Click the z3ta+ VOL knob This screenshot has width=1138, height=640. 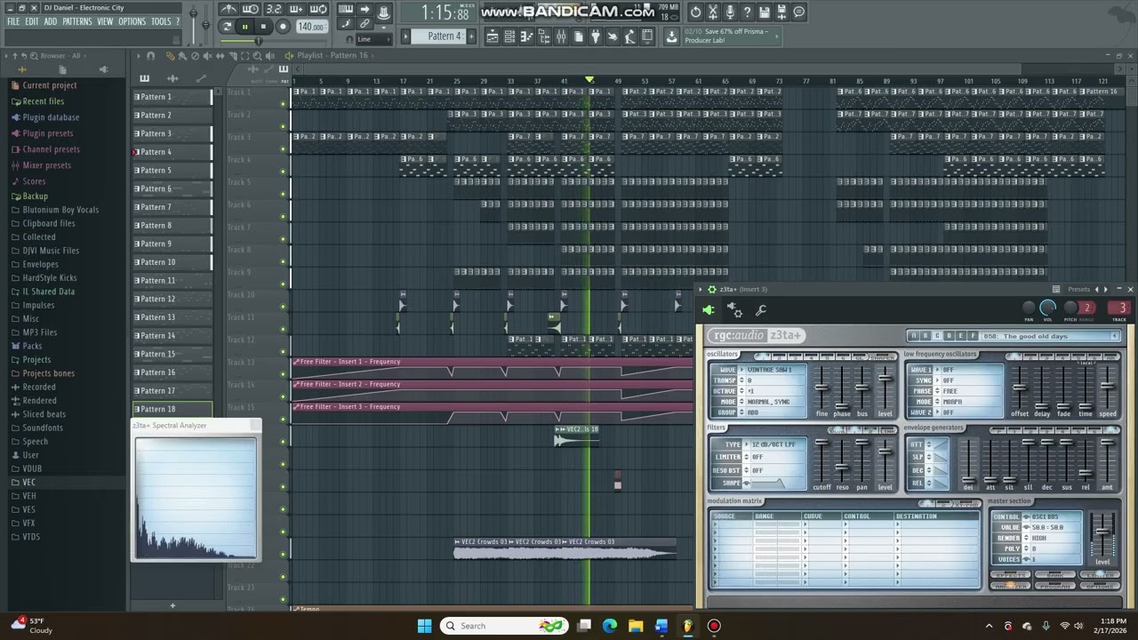click(1047, 308)
